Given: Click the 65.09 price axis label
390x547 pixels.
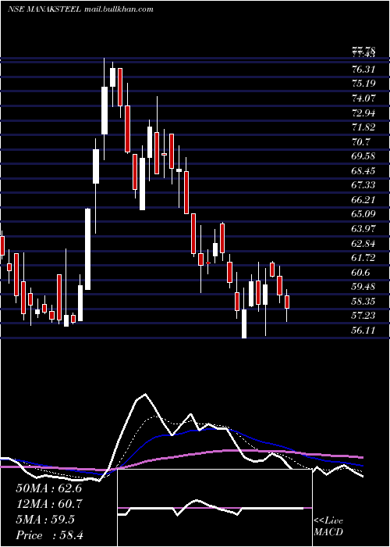Looking at the screenshot, I should coord(363,214).
